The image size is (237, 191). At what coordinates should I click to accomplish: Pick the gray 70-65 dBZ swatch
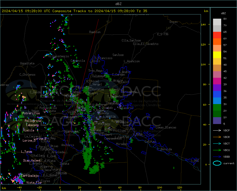(217, 29)
